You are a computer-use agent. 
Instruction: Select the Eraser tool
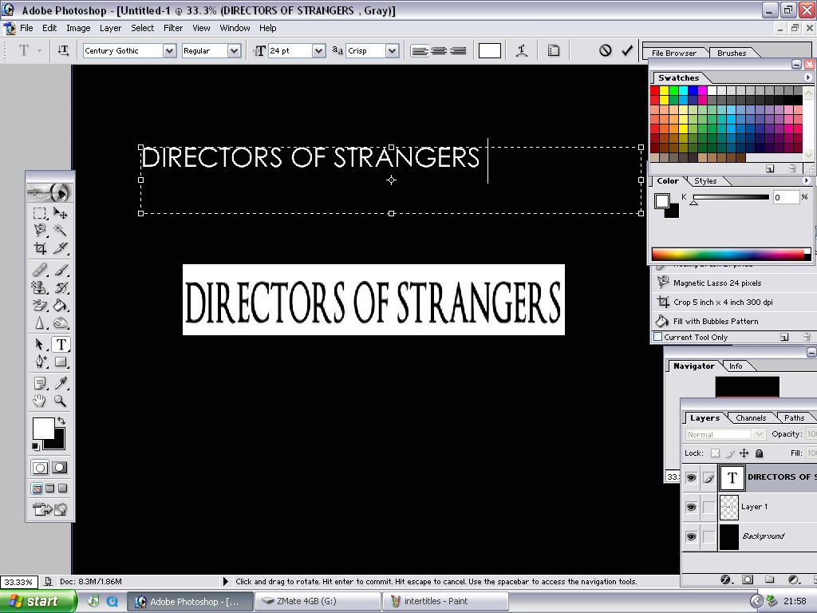40,306
